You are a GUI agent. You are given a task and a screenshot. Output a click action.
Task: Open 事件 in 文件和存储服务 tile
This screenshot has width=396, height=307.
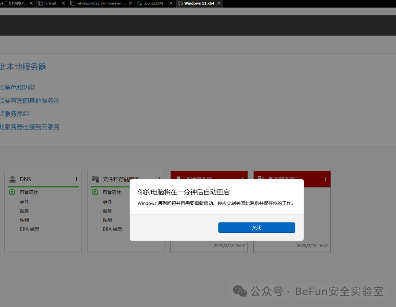[x=107, y=202]
